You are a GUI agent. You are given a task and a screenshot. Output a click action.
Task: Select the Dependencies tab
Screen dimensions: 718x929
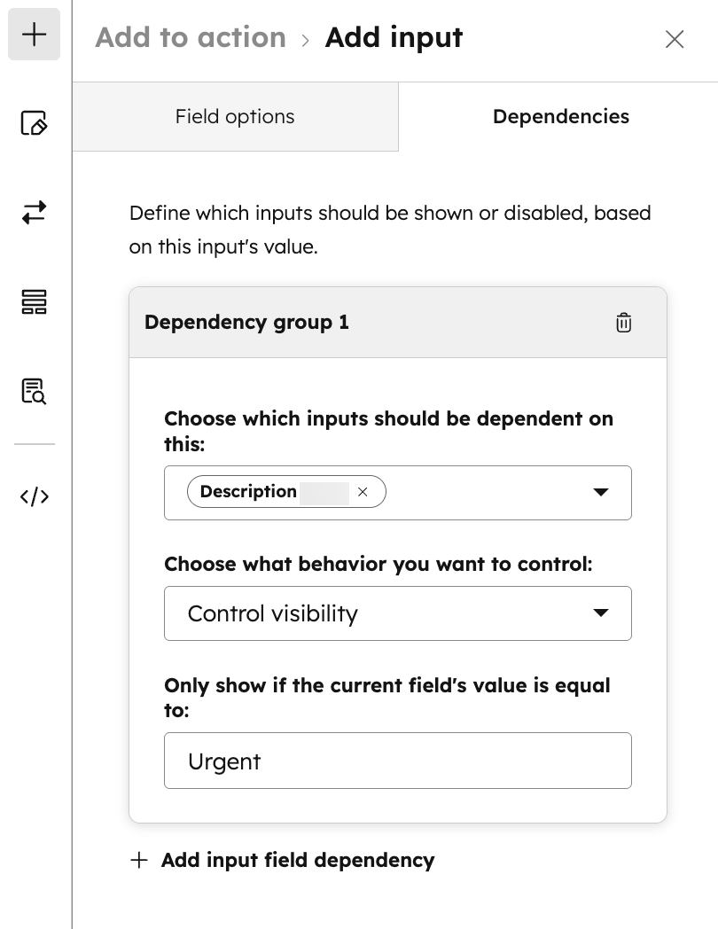(x=560, y=117)
